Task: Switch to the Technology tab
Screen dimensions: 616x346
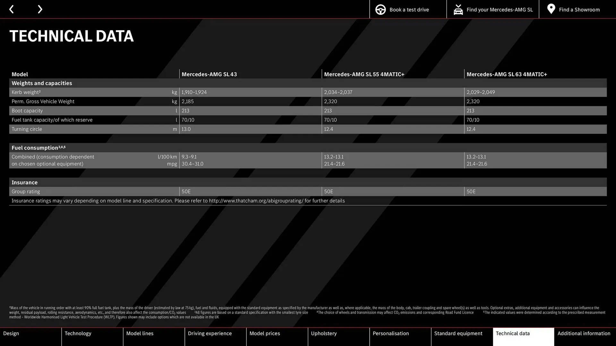Action: pyautogui.click(x=78, y=333)
